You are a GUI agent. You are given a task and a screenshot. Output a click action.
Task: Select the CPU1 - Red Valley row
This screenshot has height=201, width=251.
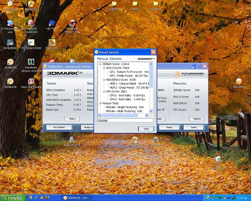pyautogui.click(x=127, y=95)
